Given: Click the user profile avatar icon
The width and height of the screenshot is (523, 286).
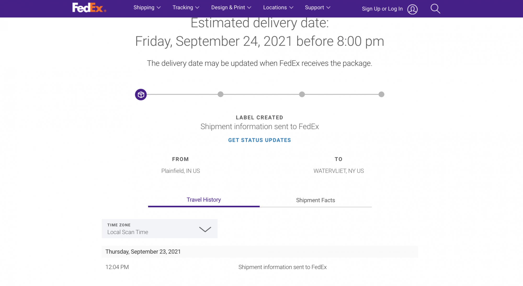Looking at the screenshot, I should 412,9.
